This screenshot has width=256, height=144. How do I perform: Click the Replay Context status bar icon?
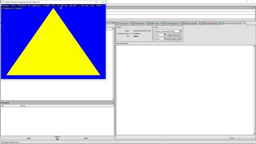2,142
